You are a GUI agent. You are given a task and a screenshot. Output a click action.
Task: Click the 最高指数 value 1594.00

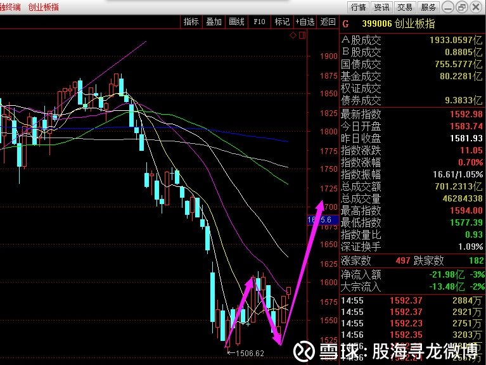point(466,210)
